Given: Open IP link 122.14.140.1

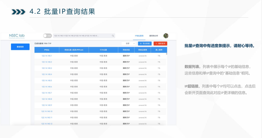Looking at the screenshot, I should [x=47, y=56].
